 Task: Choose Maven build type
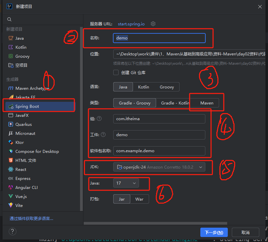click(x=207, y=103)
